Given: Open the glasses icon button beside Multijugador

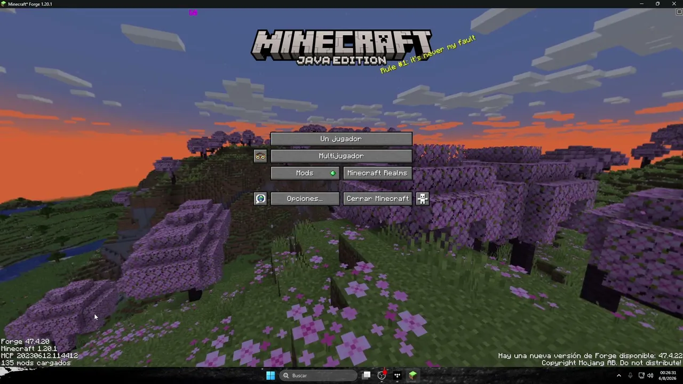Looking at the screenshot, I should pyautogui.click(x=260, y=156).
